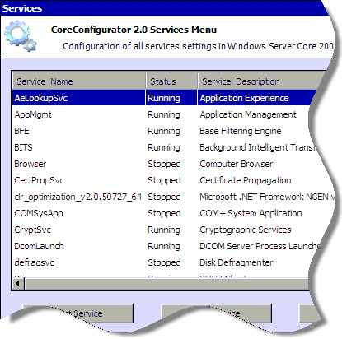Select the BFE service entry
Viewport: 342px width, 339px height.
coord(21,131)
